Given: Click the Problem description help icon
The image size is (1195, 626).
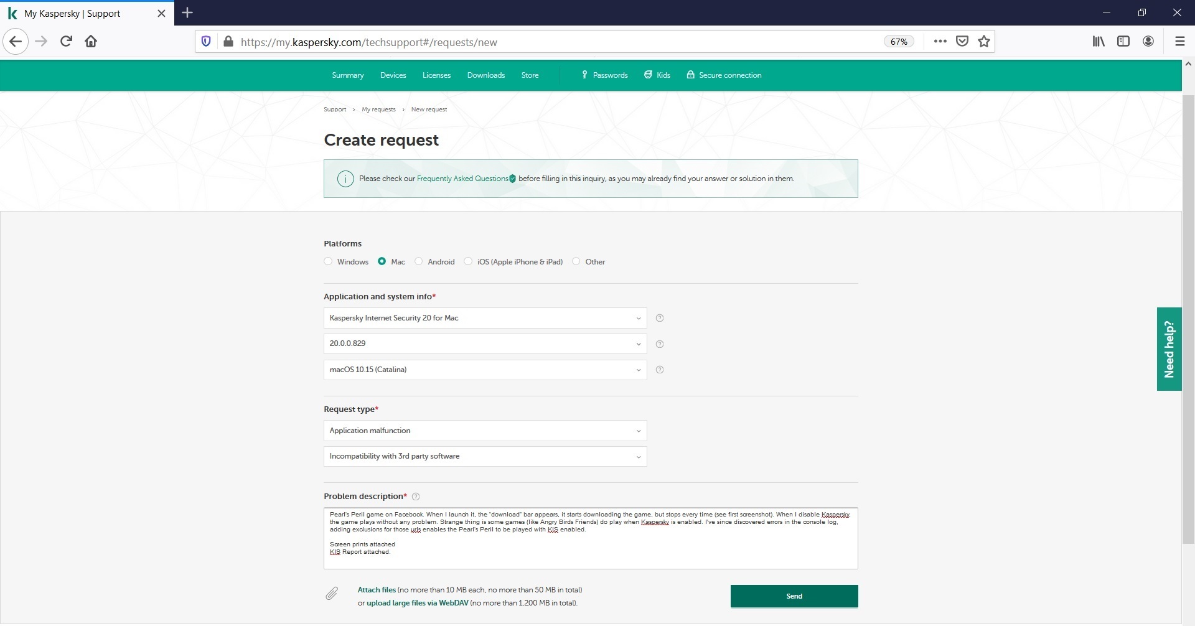Looking at the screenshot, I should [x=416, y=497].
